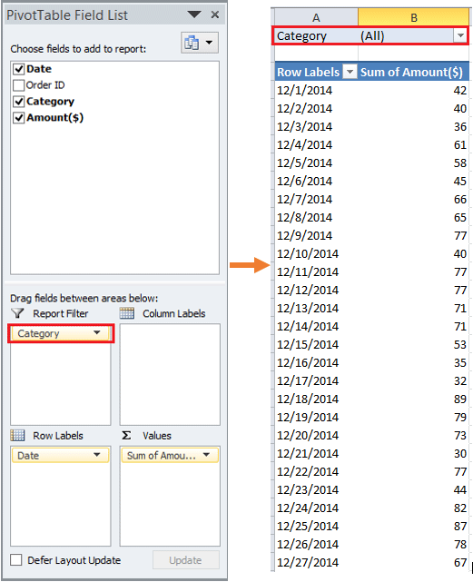The width and height of the screenshot is (473, 582).
Task: Uncheck the Date field checkbox
Action: 18,69
